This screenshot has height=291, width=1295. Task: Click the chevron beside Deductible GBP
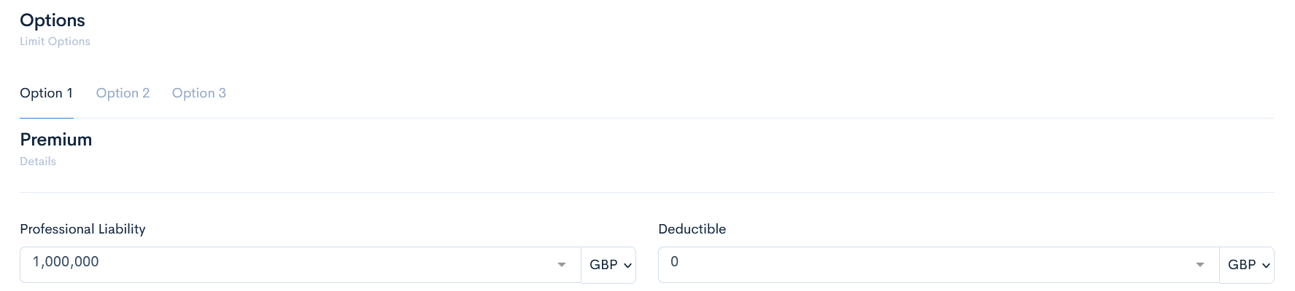tap(1266, 266)
